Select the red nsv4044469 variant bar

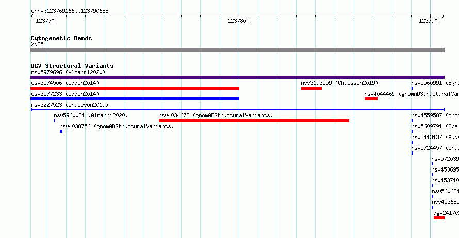pos(371,99)
